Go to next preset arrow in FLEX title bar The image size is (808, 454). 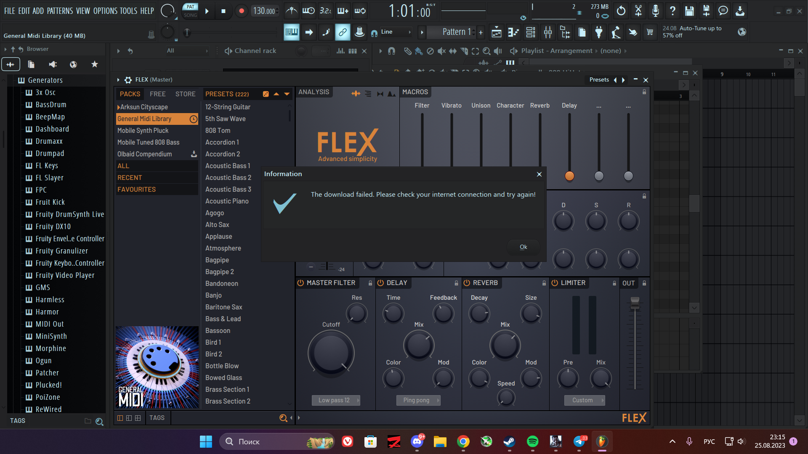[x=623, y=80]
